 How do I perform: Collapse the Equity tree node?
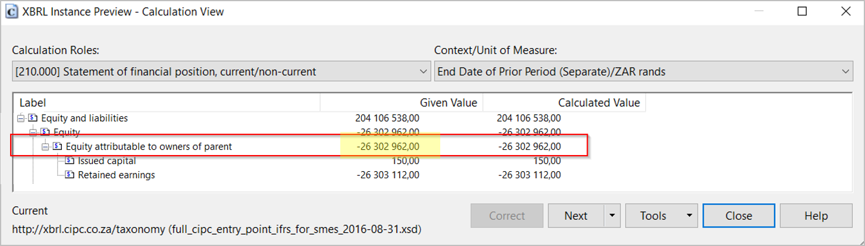click(x=33, y=132)
